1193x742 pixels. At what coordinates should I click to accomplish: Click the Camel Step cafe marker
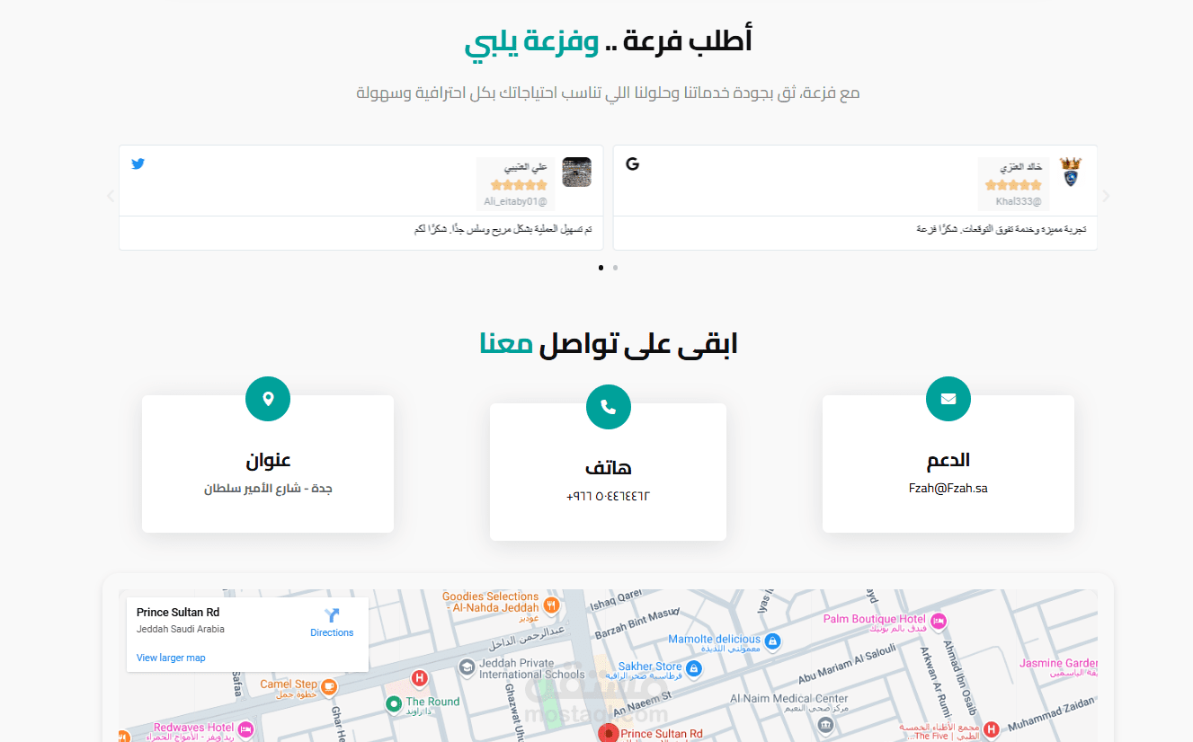(x=329, y=687)
